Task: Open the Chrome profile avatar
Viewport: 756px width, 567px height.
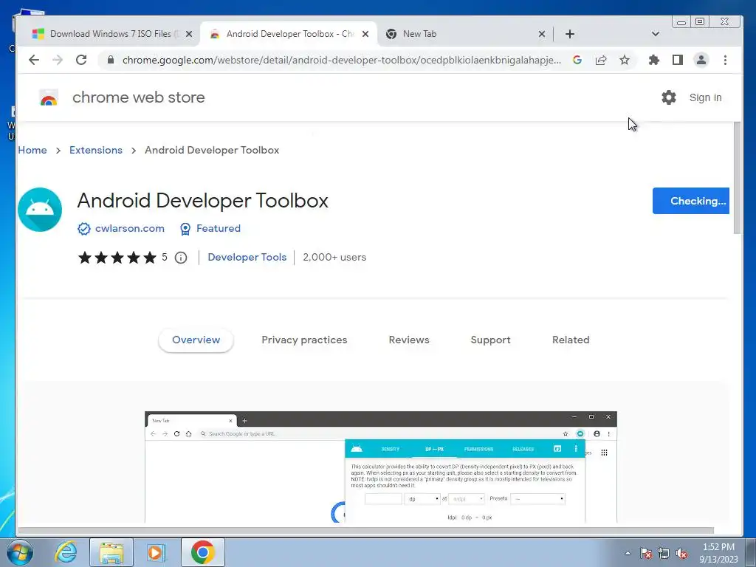Action: click(x=701, y=60)
